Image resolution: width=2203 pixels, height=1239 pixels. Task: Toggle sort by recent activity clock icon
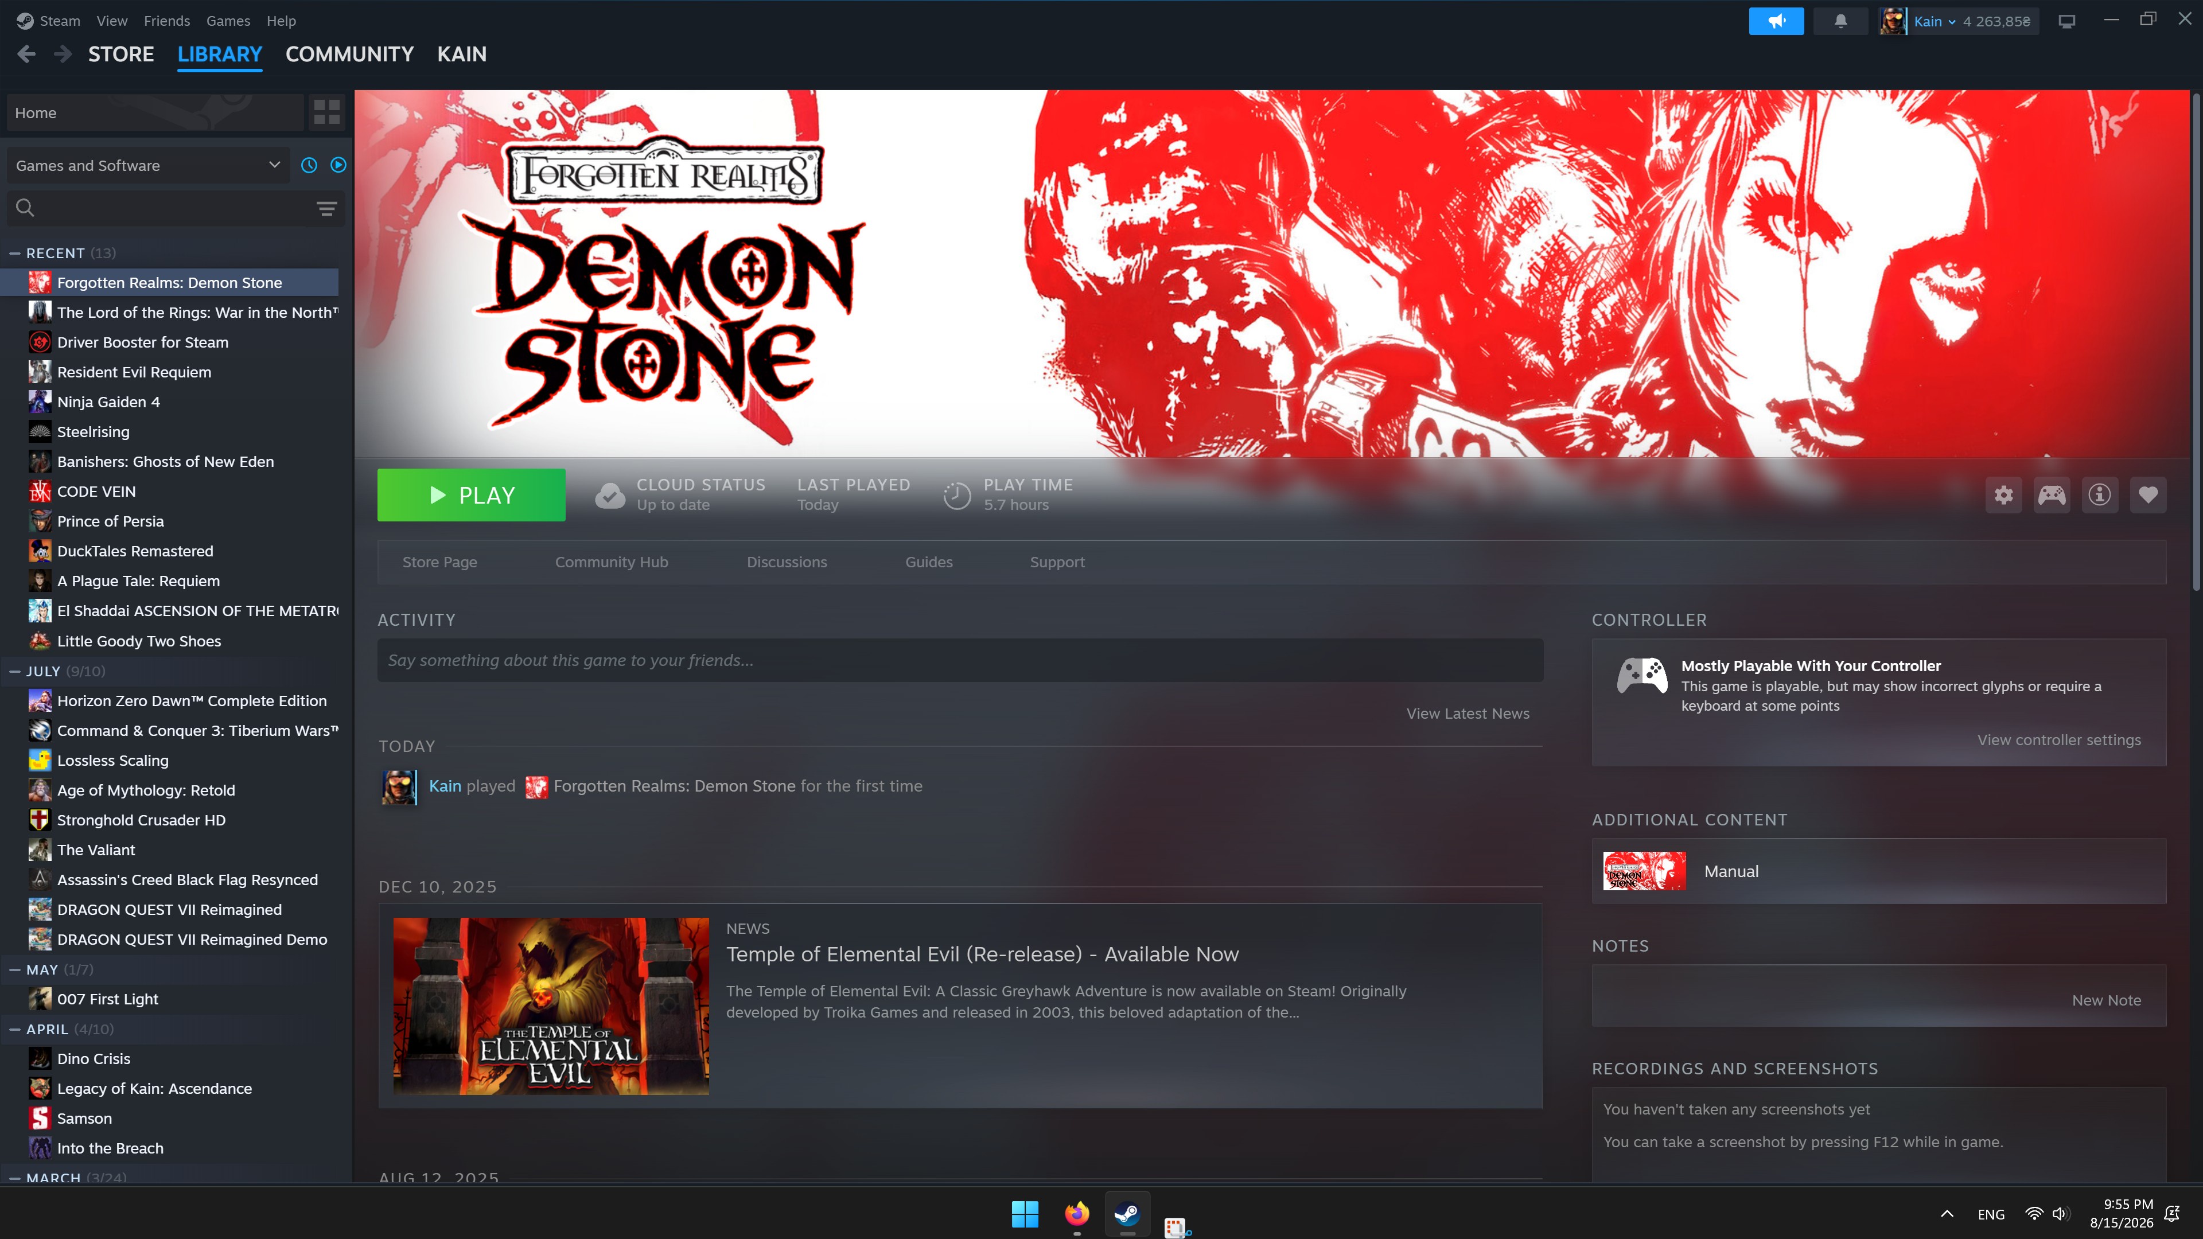(310, 165)
